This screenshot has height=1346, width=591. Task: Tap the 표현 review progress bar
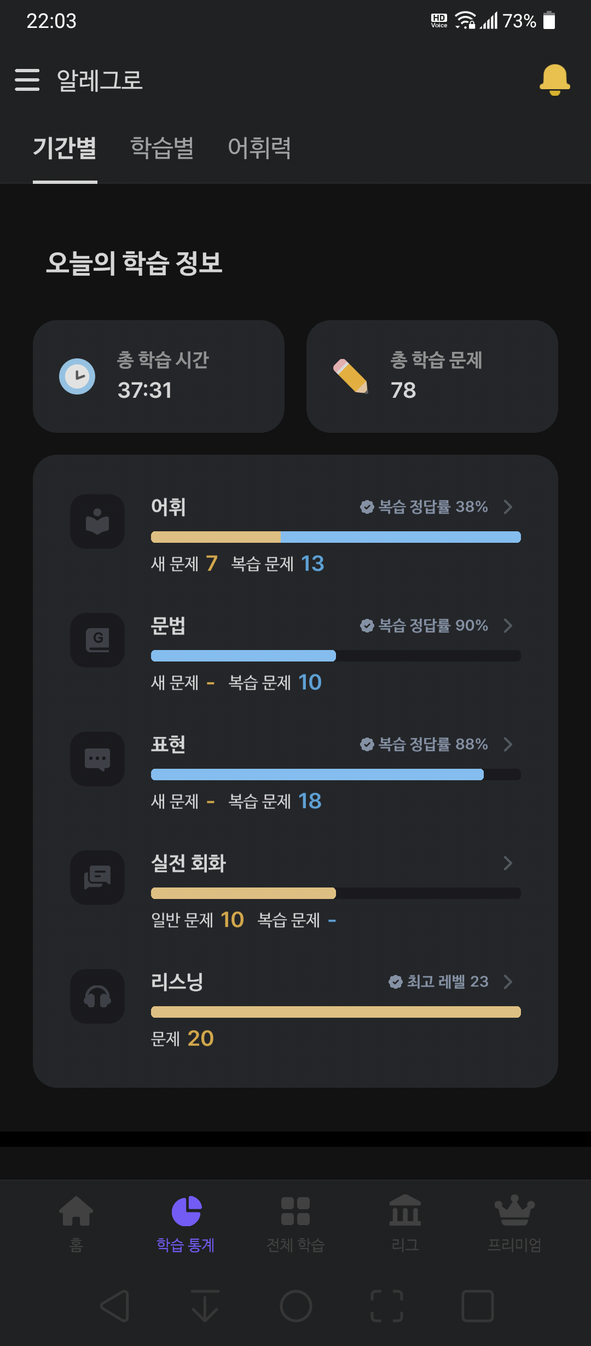click(x=336, y=774)
